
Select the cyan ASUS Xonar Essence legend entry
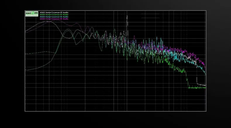tap(54, 17)
